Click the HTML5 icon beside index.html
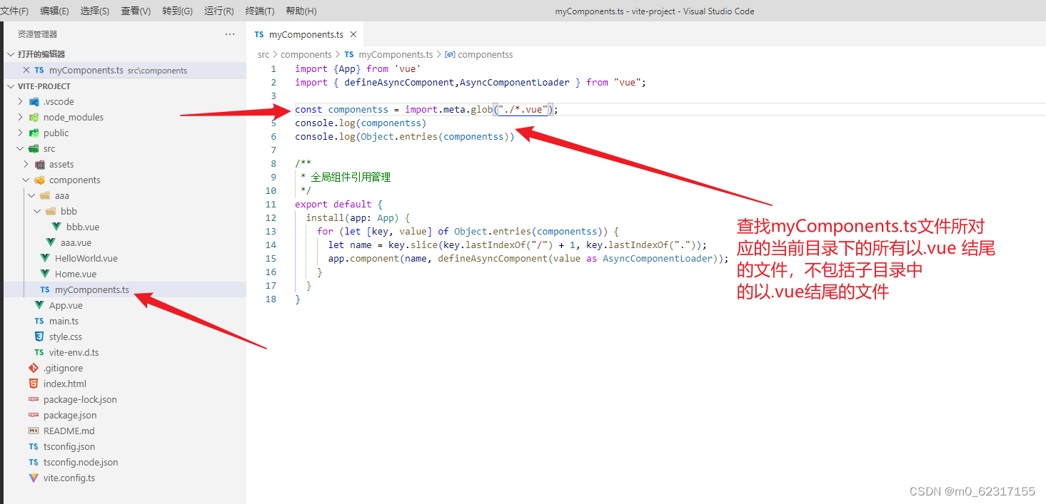 [34, 384]
